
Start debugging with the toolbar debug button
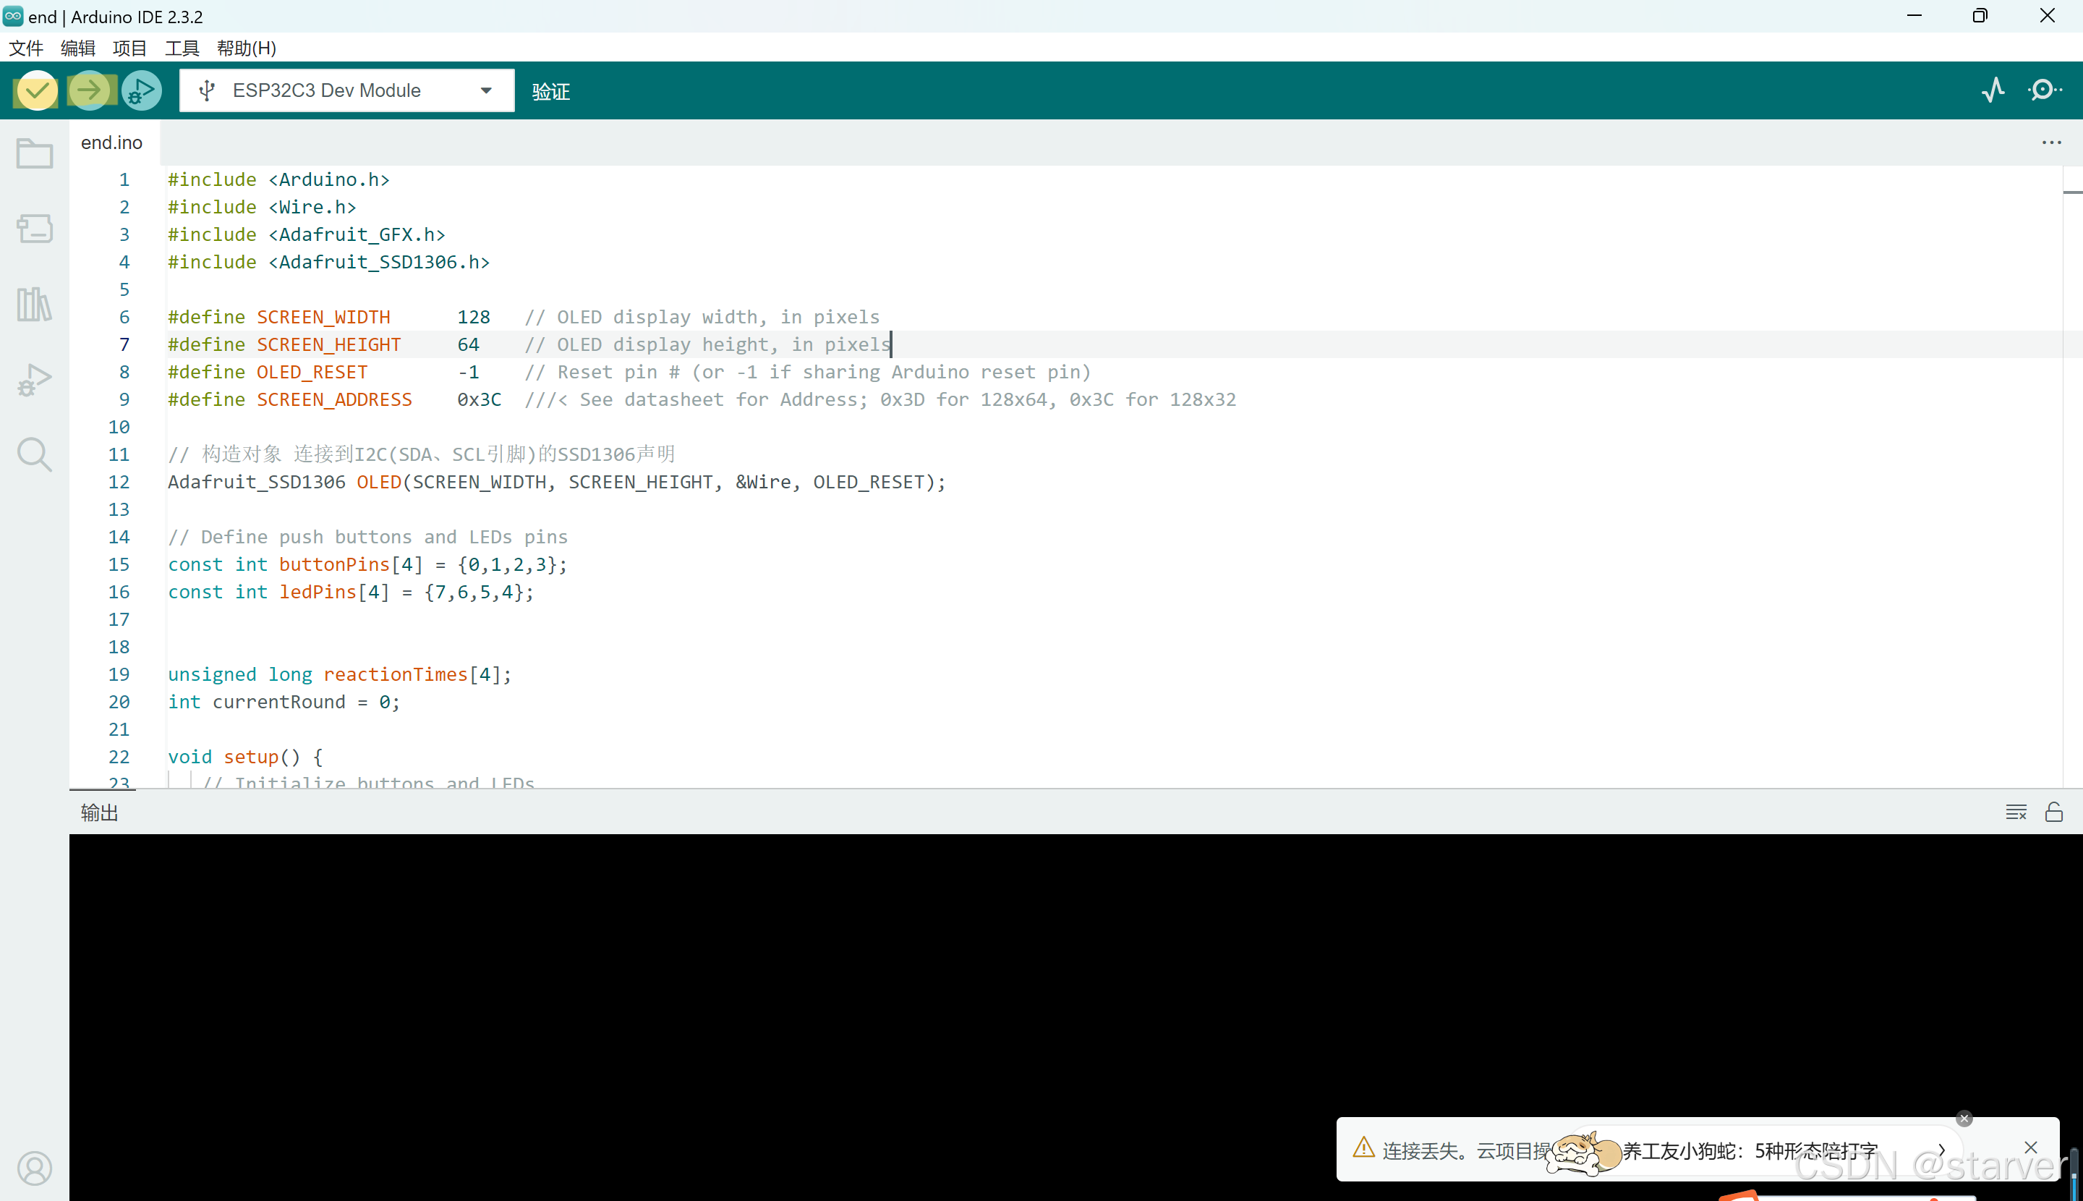pyautogui.click(x=142, y=90)
